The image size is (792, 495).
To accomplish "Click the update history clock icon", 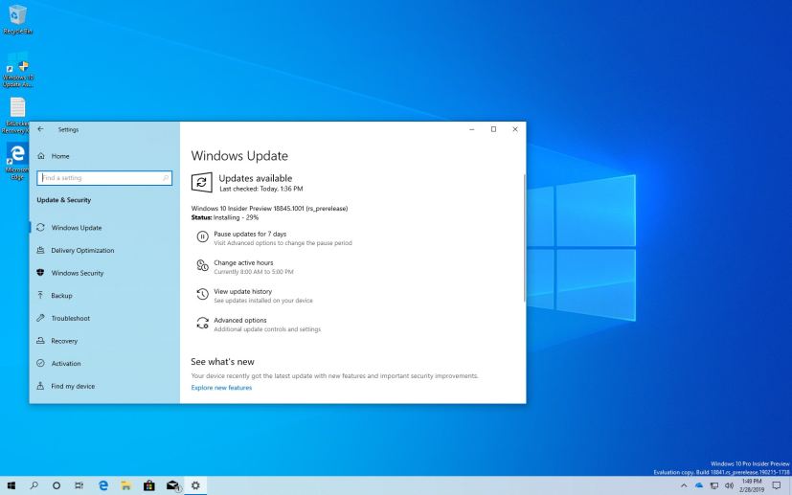I will coord(202,294).
